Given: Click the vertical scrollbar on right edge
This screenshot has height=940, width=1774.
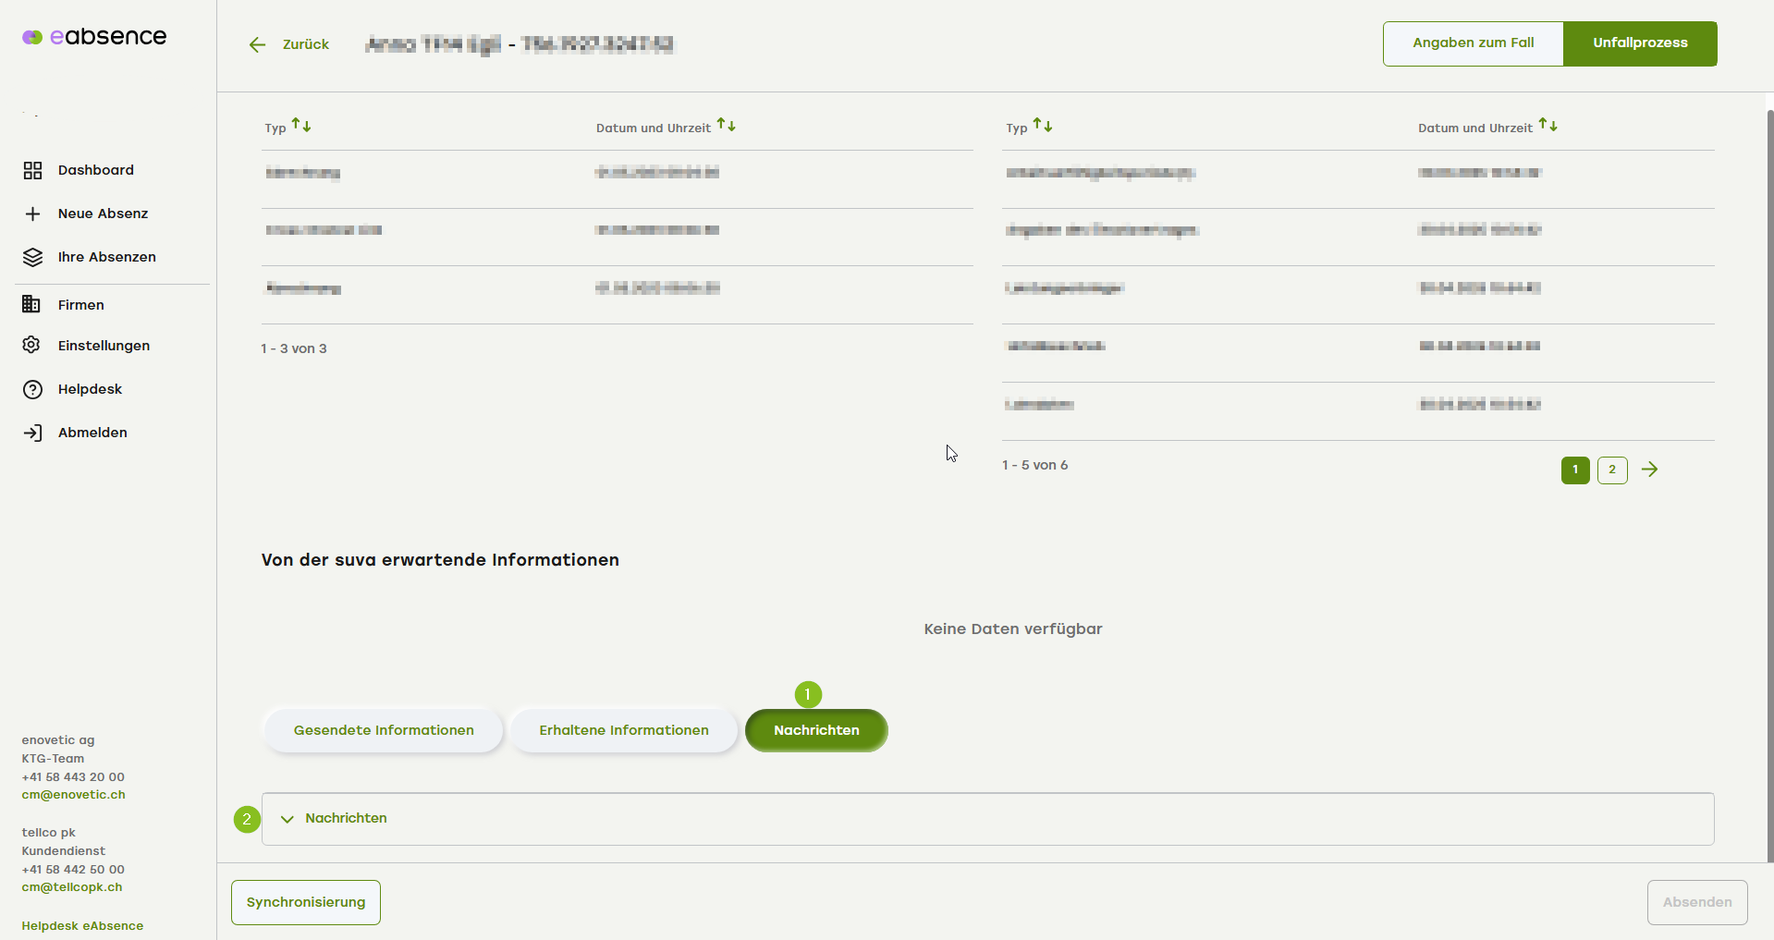Looking at the screenshot, I should point(1769,462).
